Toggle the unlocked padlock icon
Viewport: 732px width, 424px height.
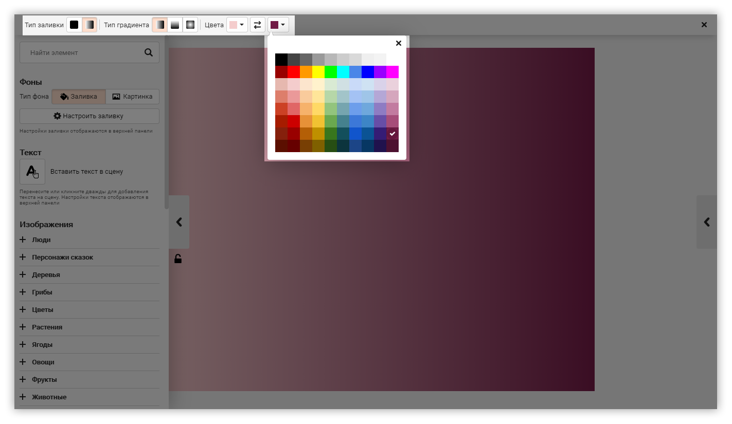pyautogui.click(x=178, y=259)
